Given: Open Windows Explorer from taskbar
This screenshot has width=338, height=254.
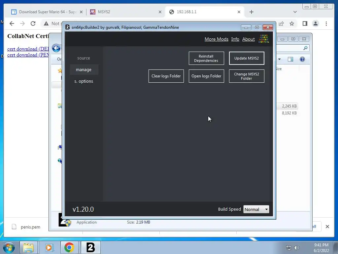Looking at the screenshot, I should pyautogui.click(x=28, y=247).
